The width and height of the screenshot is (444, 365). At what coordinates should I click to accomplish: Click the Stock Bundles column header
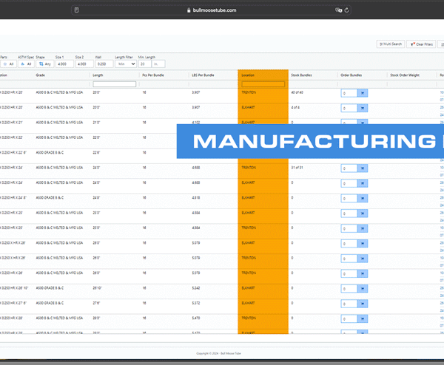tap(302, 75)
